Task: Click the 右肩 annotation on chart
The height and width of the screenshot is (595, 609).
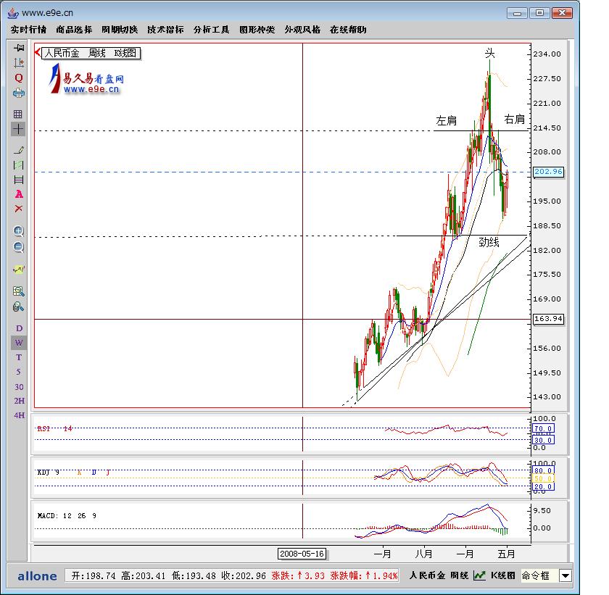Action: (x=514, y=119)
